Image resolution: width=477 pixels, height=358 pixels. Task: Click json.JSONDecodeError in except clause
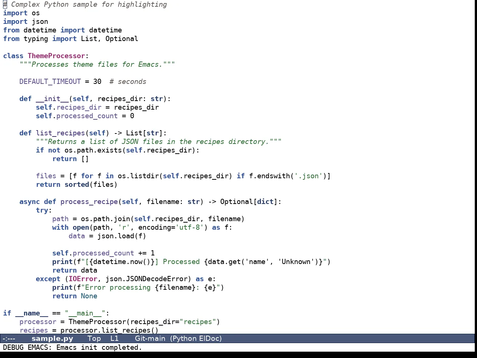146,279
